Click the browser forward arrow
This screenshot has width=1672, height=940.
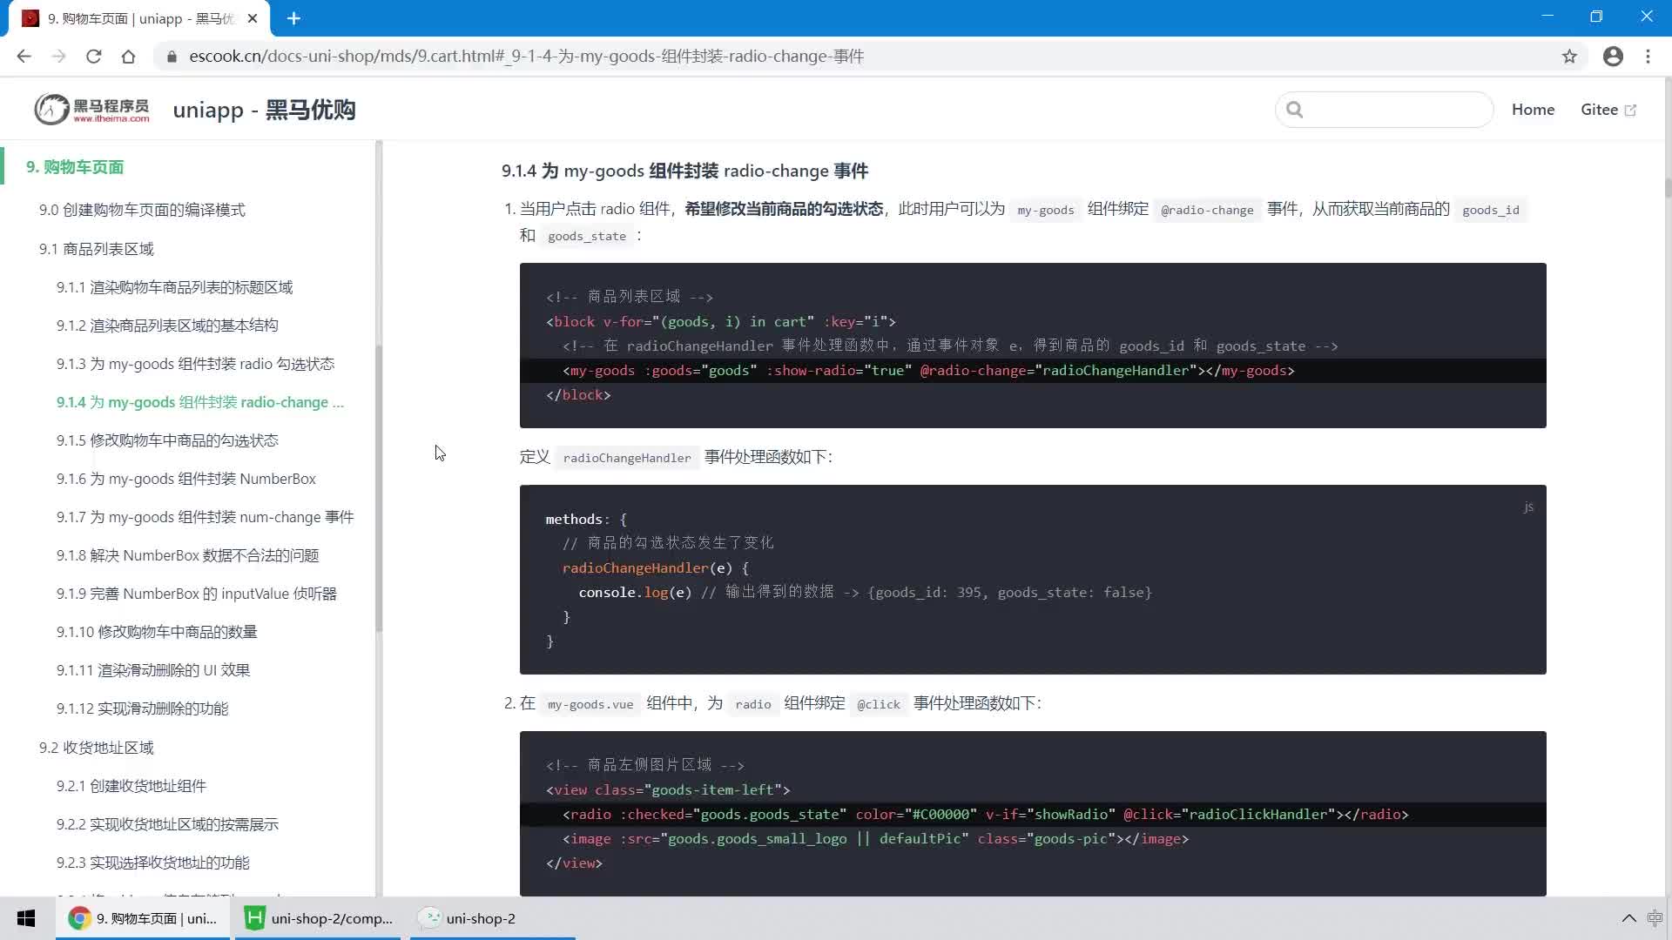coord(58,57)
